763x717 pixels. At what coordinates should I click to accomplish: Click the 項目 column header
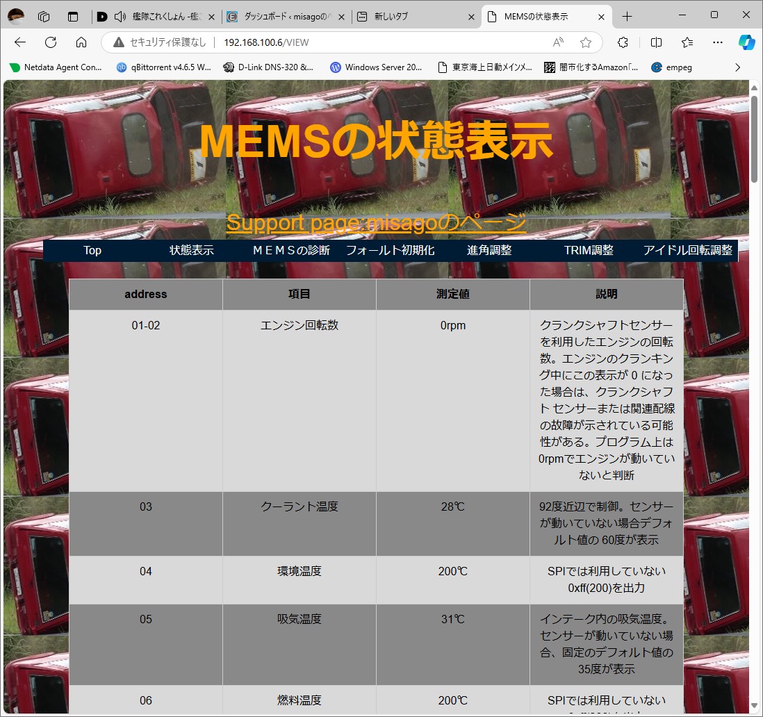pos(300,295)
